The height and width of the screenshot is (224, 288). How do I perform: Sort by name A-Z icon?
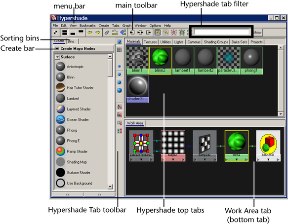tap(120, 107)
